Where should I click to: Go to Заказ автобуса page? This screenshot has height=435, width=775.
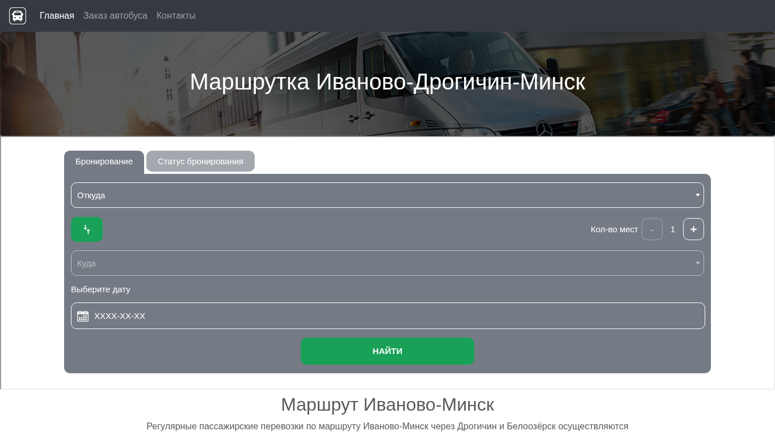115,16
